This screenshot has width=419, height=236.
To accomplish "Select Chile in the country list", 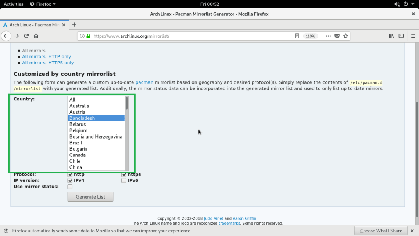I will (96, 161).
